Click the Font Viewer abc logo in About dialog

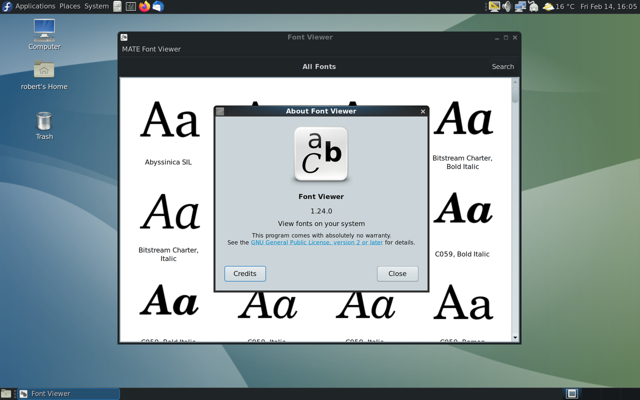click(321, 154)
